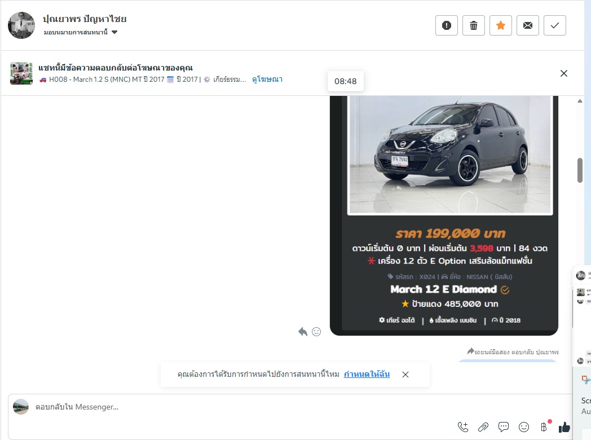Mark conversation unread with envelope icon
This screenshot has width=591, height=440.
528,25
